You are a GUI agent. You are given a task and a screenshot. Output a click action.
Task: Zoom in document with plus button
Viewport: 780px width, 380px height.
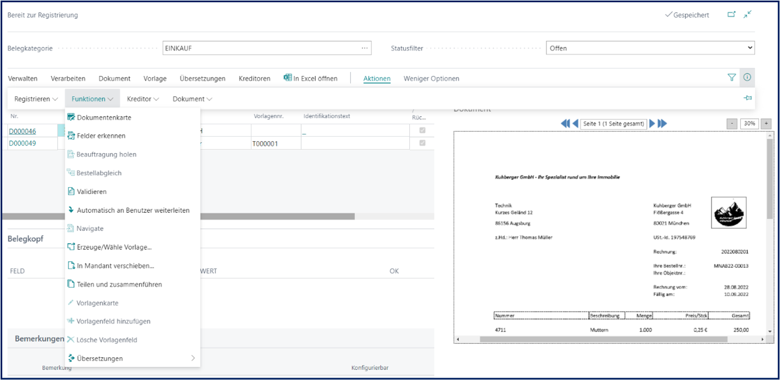point(766,124)
